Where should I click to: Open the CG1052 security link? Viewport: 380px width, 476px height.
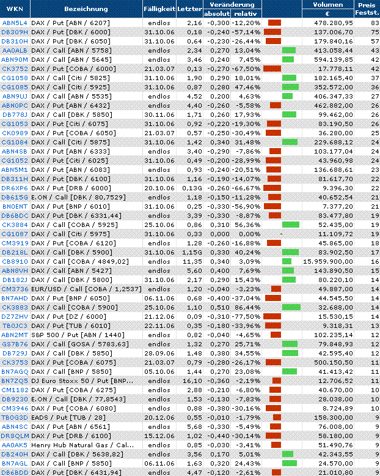15,160
